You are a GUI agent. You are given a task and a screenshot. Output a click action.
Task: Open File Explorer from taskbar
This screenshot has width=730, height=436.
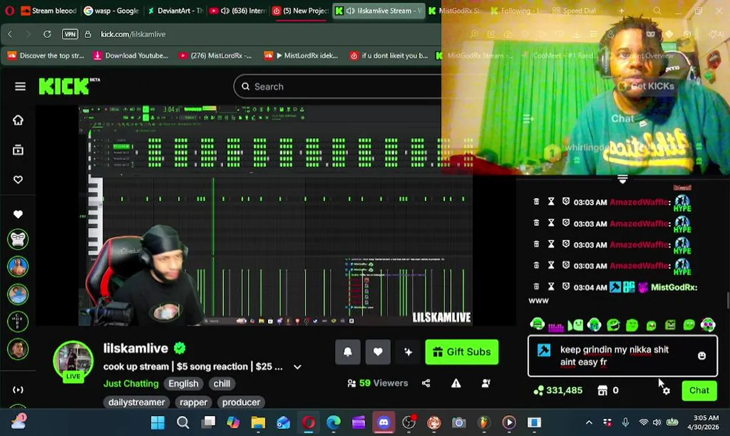point(258,422)
